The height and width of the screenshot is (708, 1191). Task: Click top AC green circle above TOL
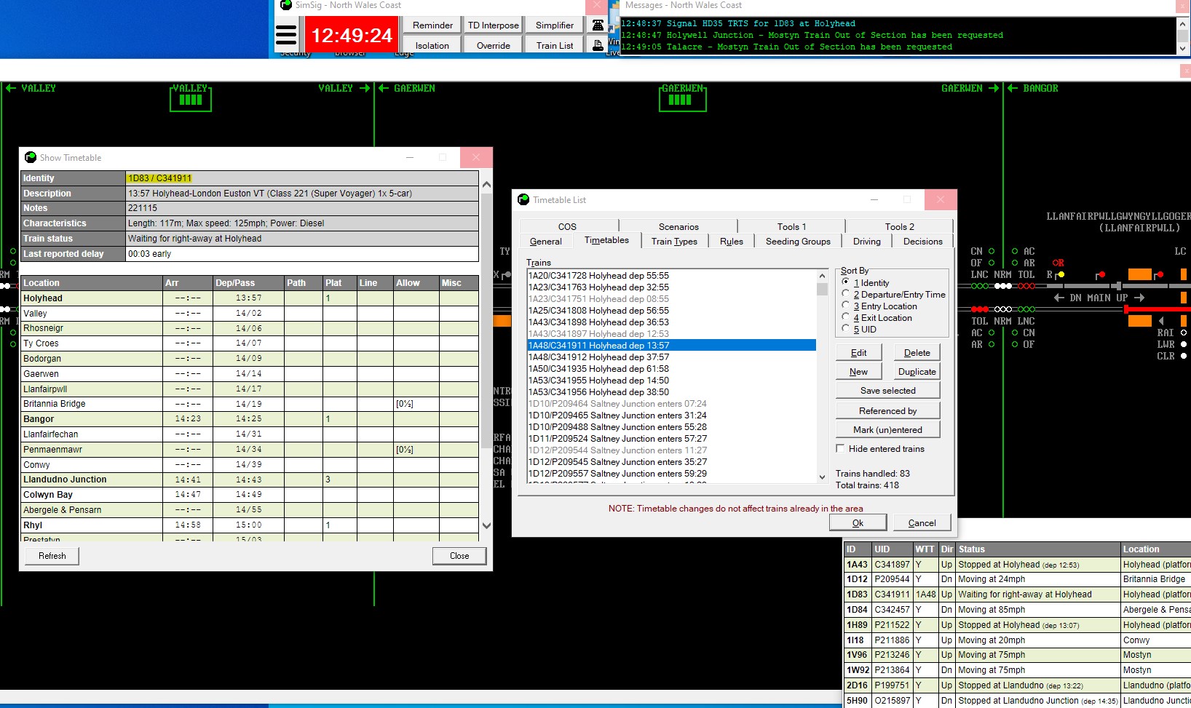click(x=1015, y=251)
